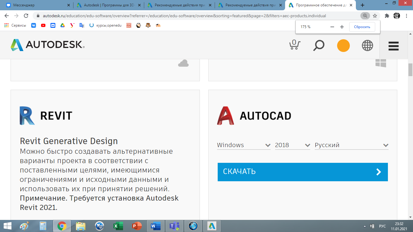The height and width of the screenshot is (232, 413).
Task: Open the Chrome extensions puzzle icon
Action: [387, 16]
